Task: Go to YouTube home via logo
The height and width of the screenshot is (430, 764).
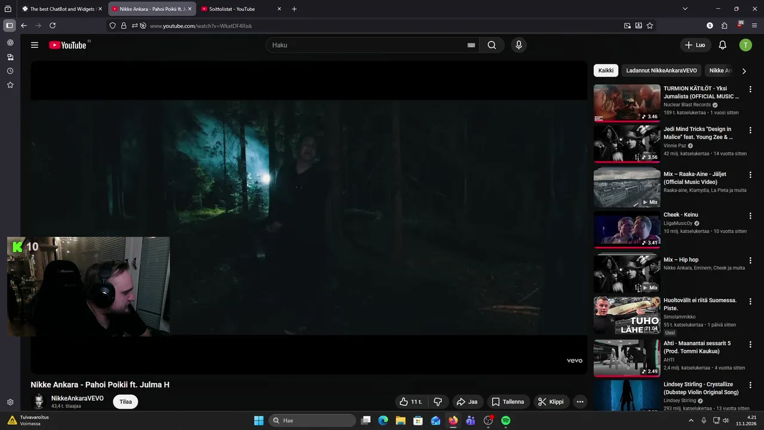Action: point(67,45)
